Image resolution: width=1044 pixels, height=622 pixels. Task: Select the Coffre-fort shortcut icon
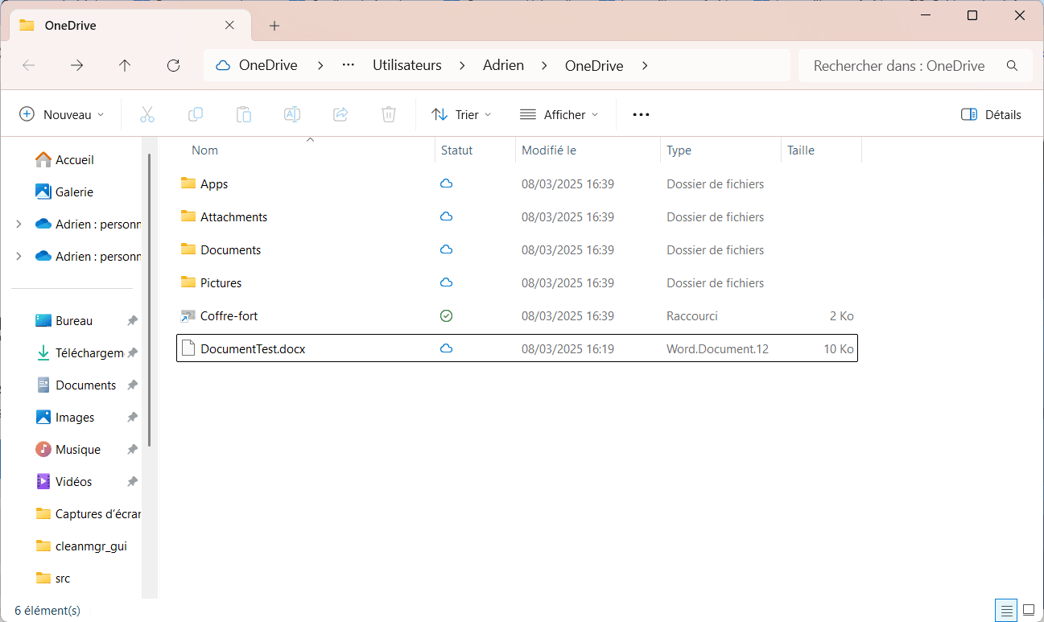(188, 315)
